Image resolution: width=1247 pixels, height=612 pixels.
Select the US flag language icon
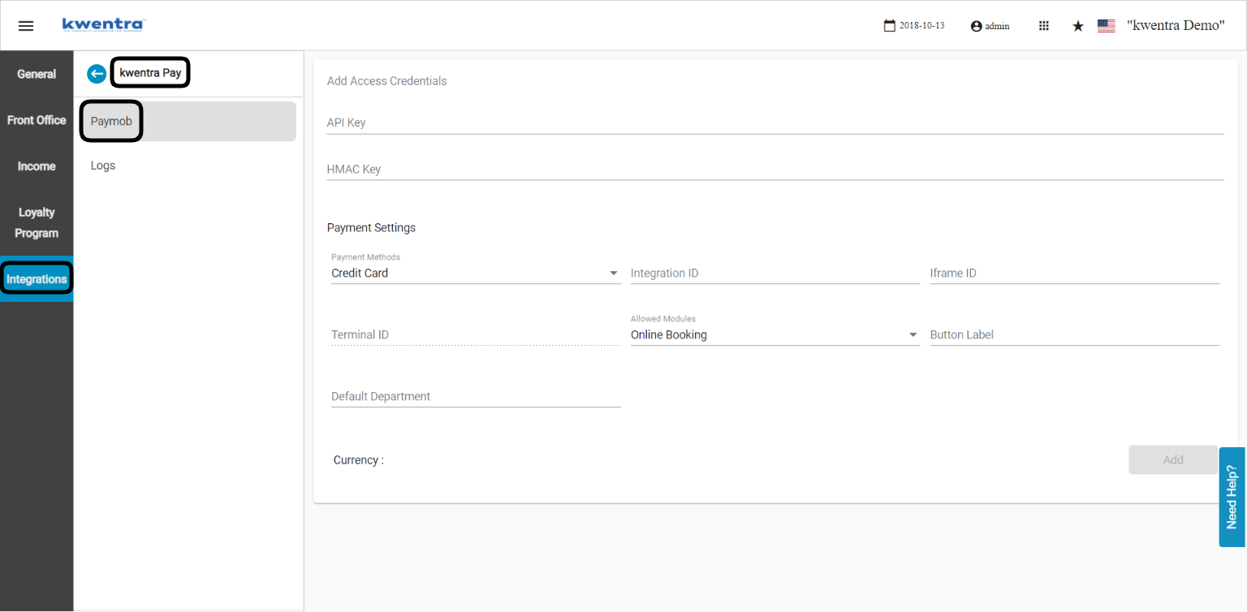1106,26
